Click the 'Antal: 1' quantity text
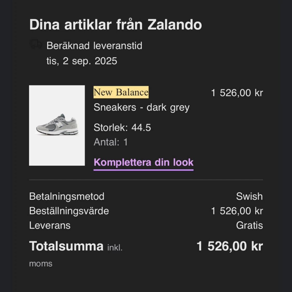292x292 pixels. [x=111, y=142]
